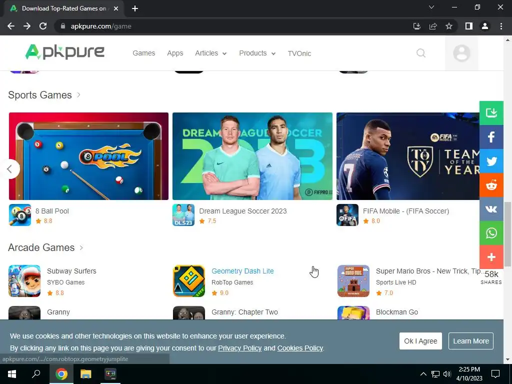Viewport: 512px width, 384px height.
Task: Select the Download Top-Rated Games tab
Action: click(x=64, y=8)
